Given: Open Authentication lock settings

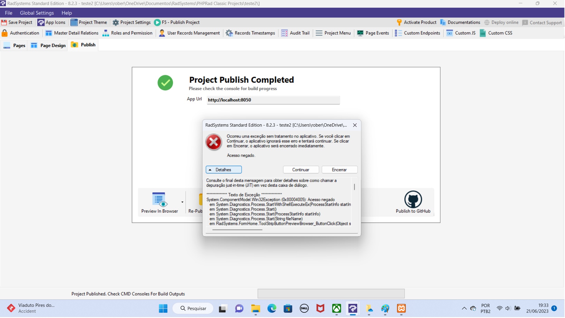Looking at the screenshot, I should tap(20, 33).
